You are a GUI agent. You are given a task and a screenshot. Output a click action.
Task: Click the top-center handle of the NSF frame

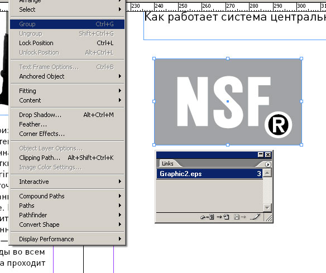pos(228,58)
